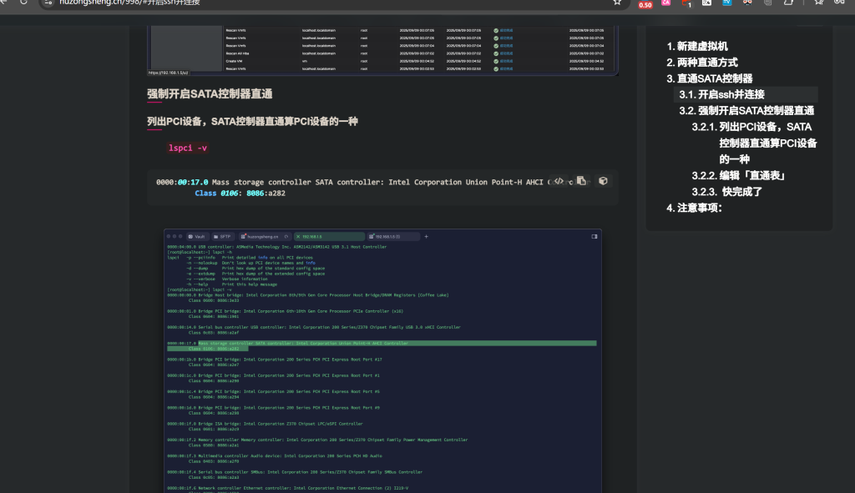Reload the page in the browser
The width and height of the screenshot is (855, 493).
pyautogui.click(x=23, y=3)
